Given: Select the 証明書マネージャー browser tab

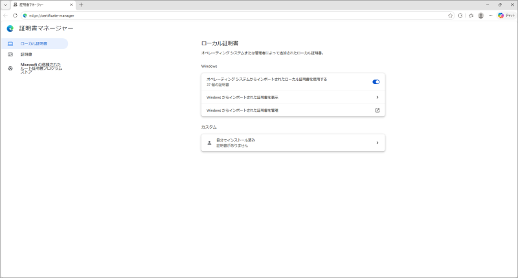Looking at the screenshot, I should [43, 5].
